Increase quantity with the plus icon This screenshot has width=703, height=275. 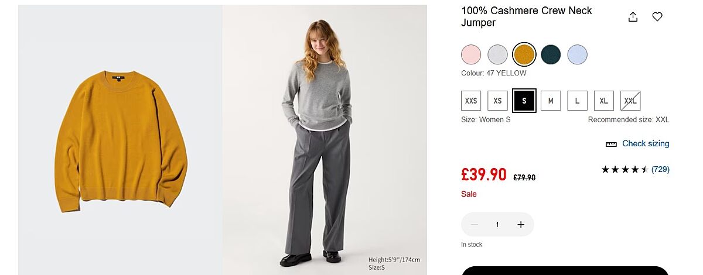[521, 225]
